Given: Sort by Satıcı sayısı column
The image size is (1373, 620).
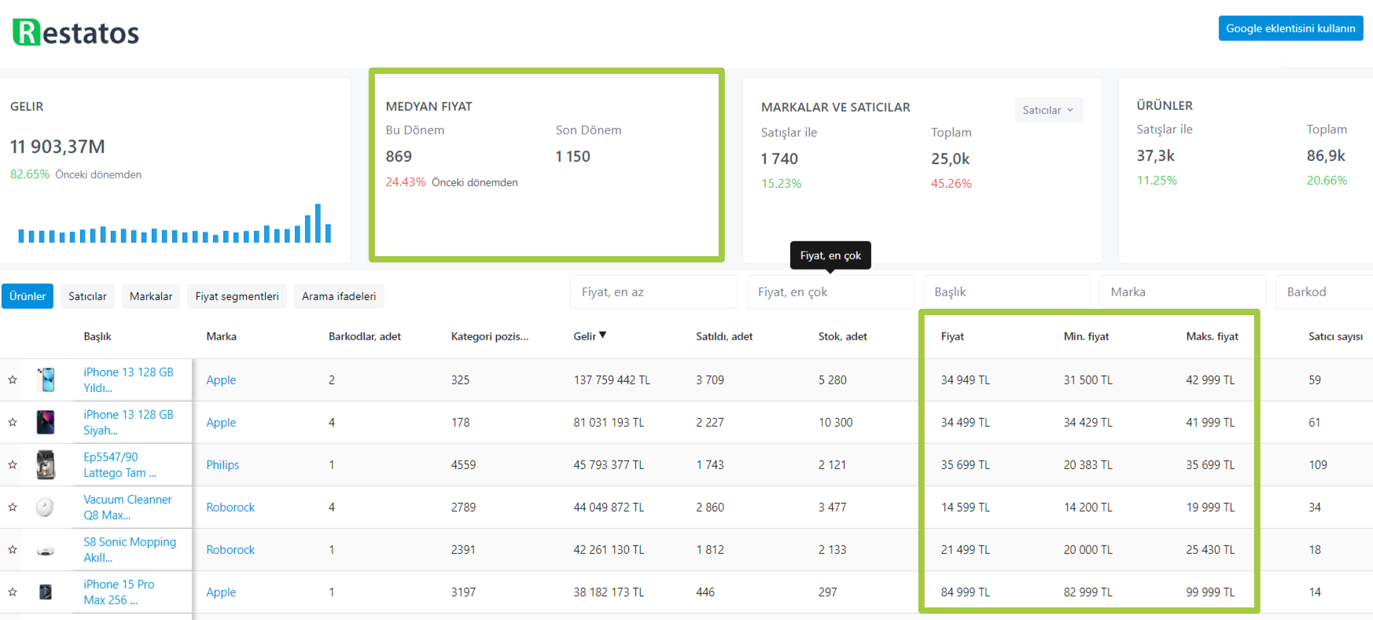Looking at the screenshot, I should click(x=1335, y=336).
